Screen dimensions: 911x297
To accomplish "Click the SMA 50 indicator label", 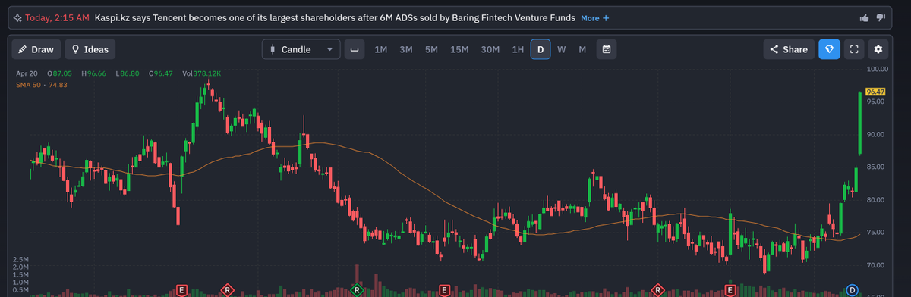I will (x=42, y=84).
